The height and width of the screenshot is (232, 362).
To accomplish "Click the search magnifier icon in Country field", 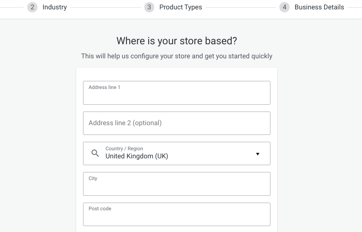I will 95,153.
